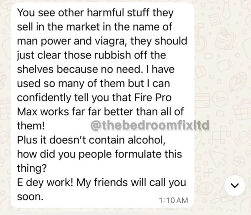
Task: Tap the speech bubble face doodle
Action: pyautogui.click(x=243, y=138)
